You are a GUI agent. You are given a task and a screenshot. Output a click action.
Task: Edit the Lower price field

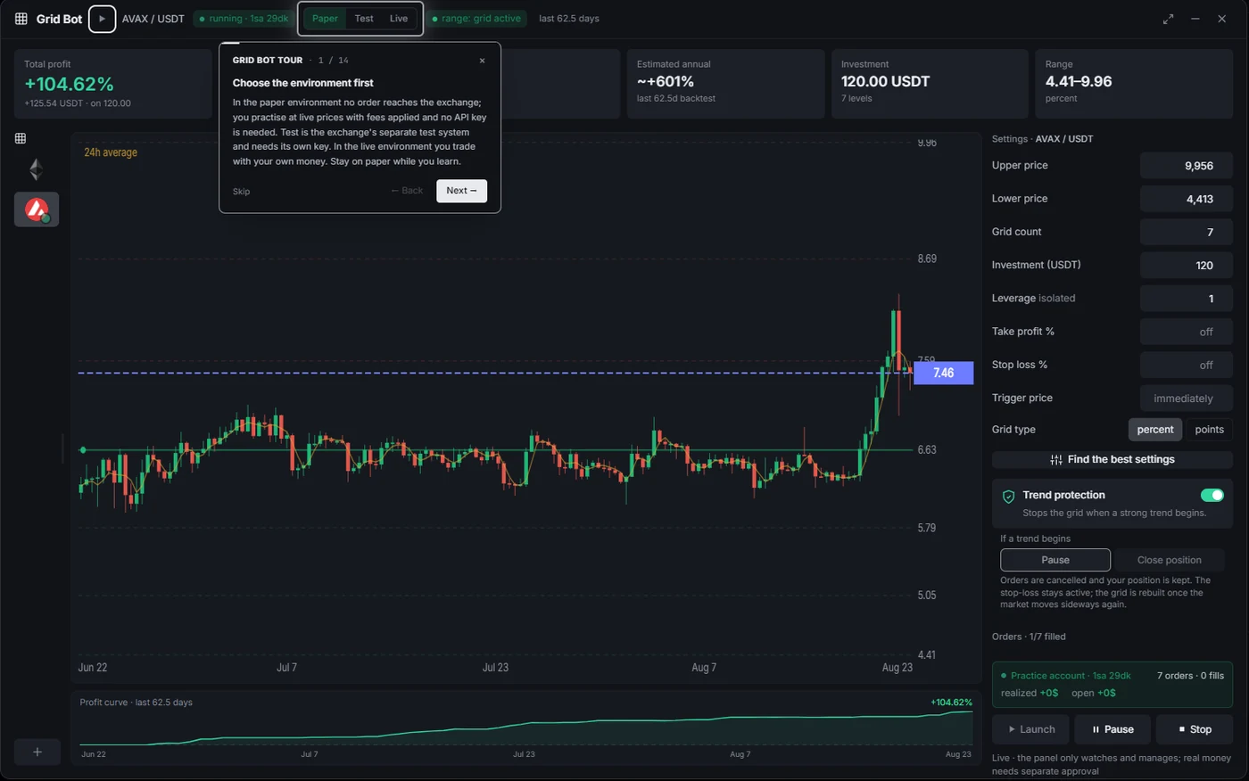(1187, 199)
